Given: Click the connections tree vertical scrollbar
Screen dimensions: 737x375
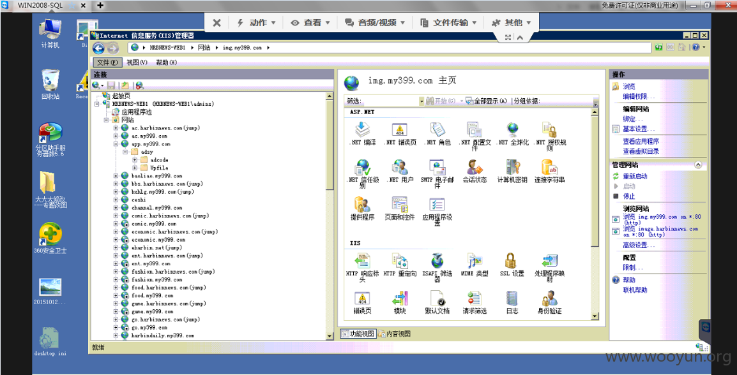Looking at the screenshot, I should coord(330,216).
